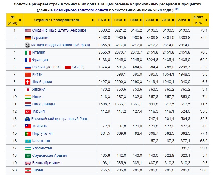Sort by Страна / Распорядитель column
The image size is (217, 175).
tap(93, 20)
